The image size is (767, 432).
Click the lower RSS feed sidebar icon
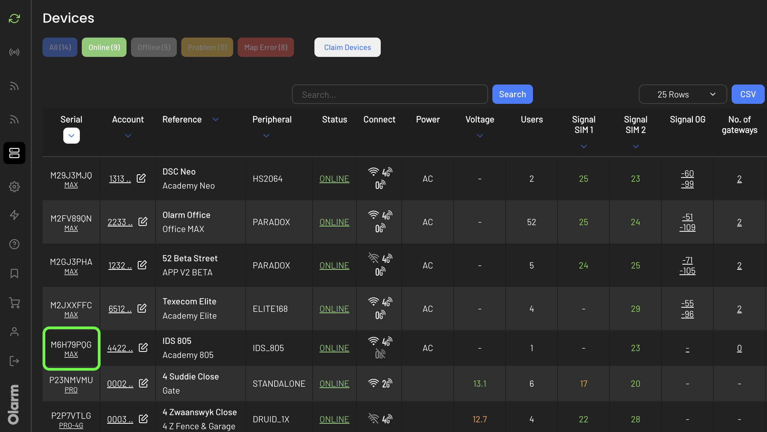pyautogui.click(x=14, y=119)
